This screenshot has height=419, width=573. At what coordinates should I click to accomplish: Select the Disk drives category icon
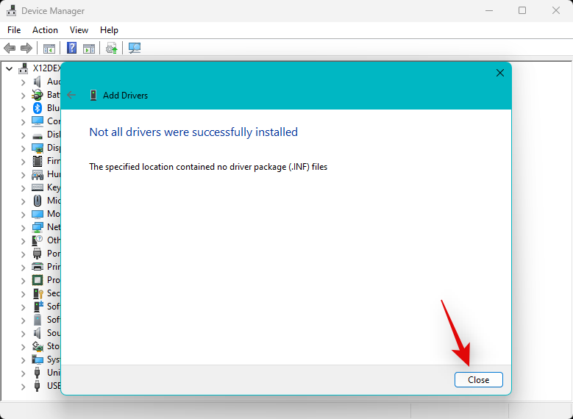click(38, 136)
